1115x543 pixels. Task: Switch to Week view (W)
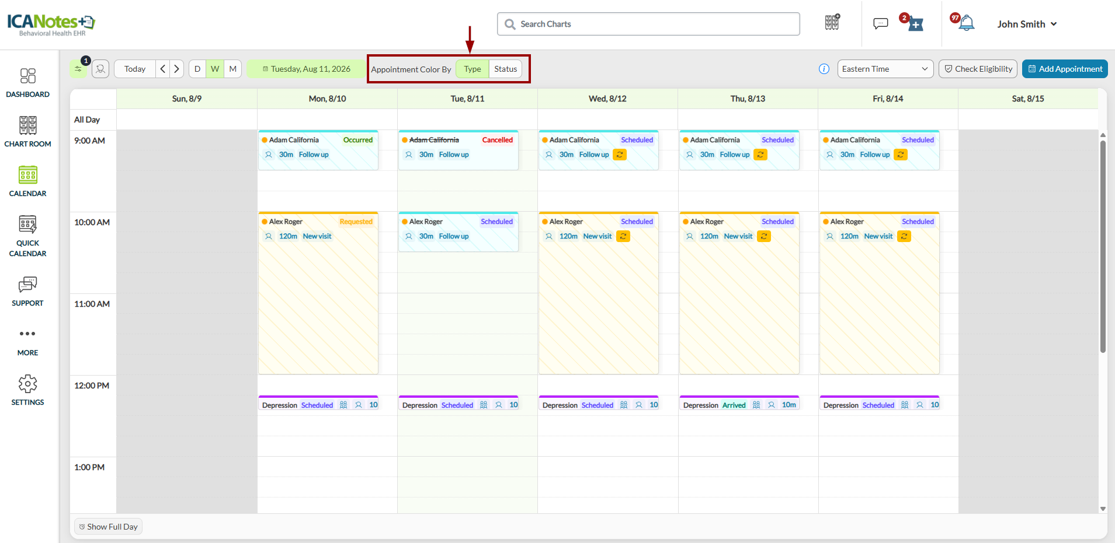(215, 69)
